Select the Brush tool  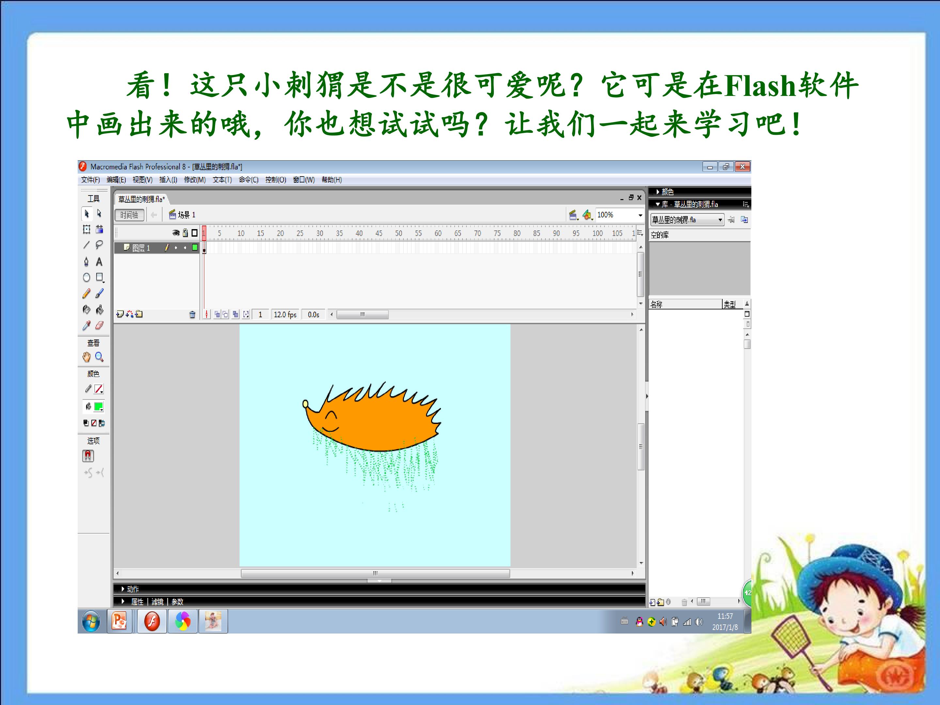(100, 293)
